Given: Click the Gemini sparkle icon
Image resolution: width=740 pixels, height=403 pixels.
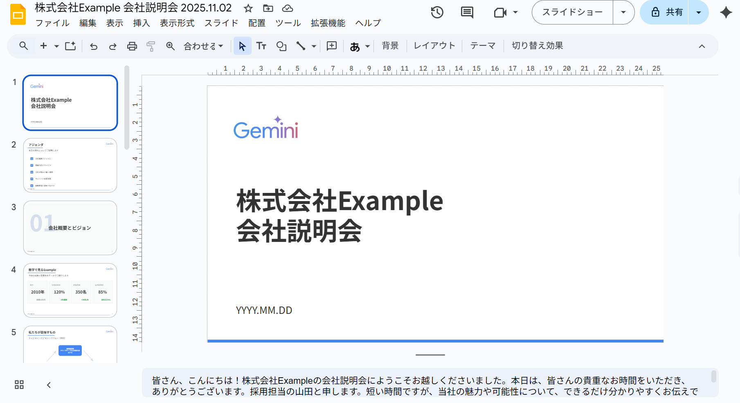Looking at the screenshot, I should tap(726, 12).
